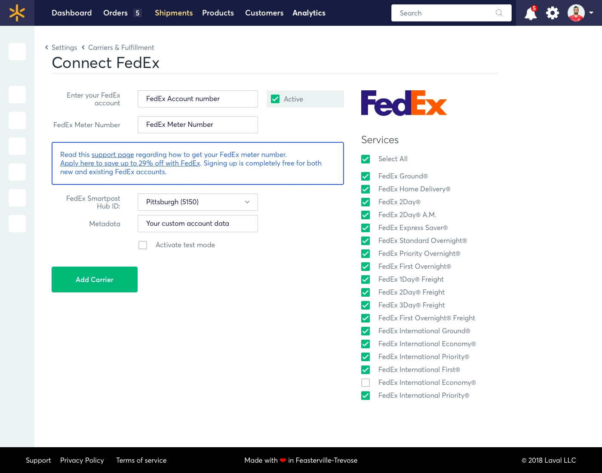Toggle the Select All services checkbox
The height and width of the screenshot is (473, 602).
[365, 159]
